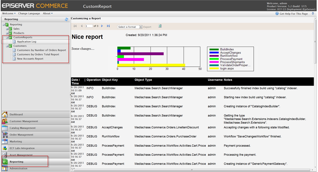
Task: Click the report refresh icon beside Export
Action: coord(160,26)
